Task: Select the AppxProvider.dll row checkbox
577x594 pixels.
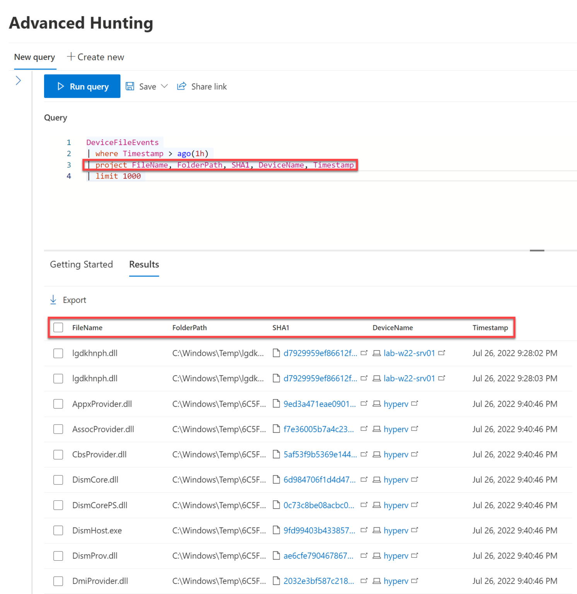Action: [58, 404]
